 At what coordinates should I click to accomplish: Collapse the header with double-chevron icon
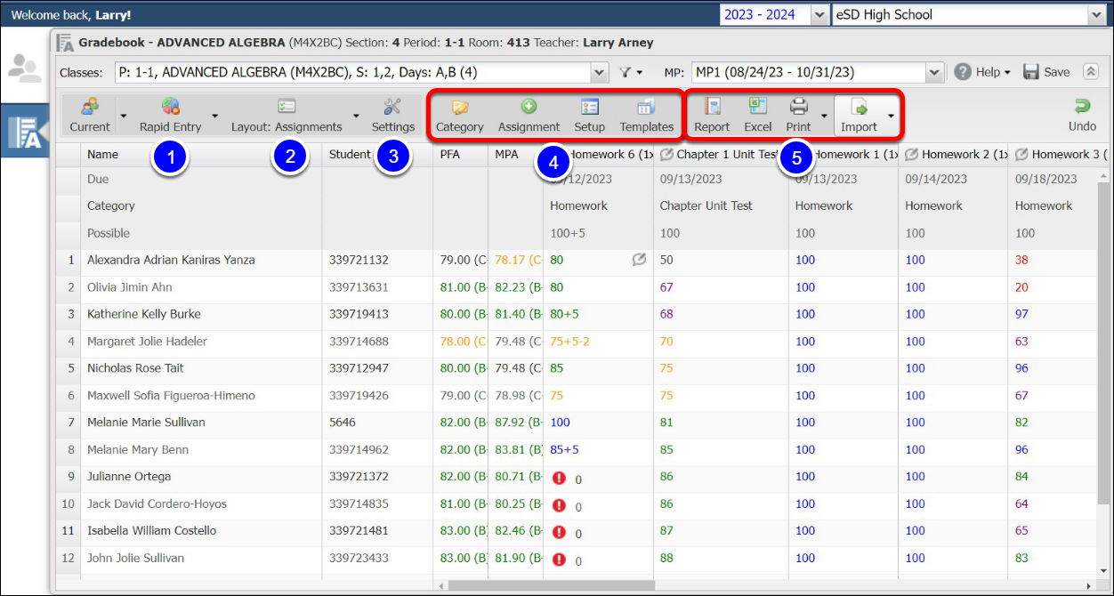point(1090,72)
